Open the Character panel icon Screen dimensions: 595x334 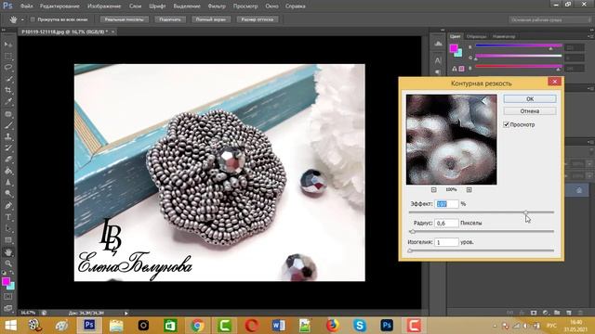(438, 60)
